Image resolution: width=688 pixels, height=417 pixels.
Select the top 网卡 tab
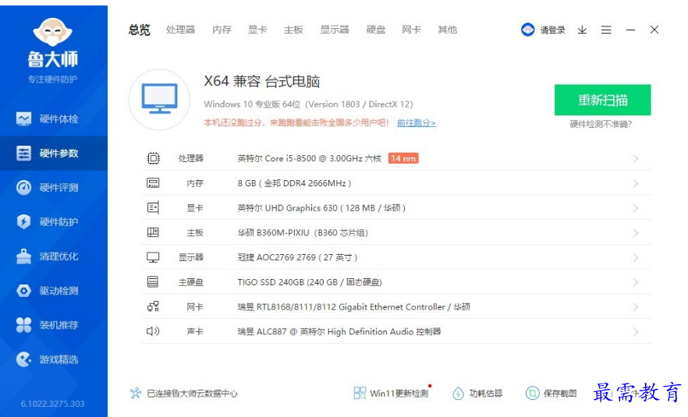tap(412, 30)
